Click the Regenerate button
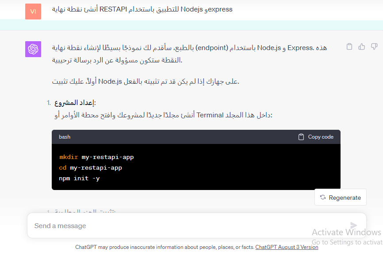 coord(341,198)
